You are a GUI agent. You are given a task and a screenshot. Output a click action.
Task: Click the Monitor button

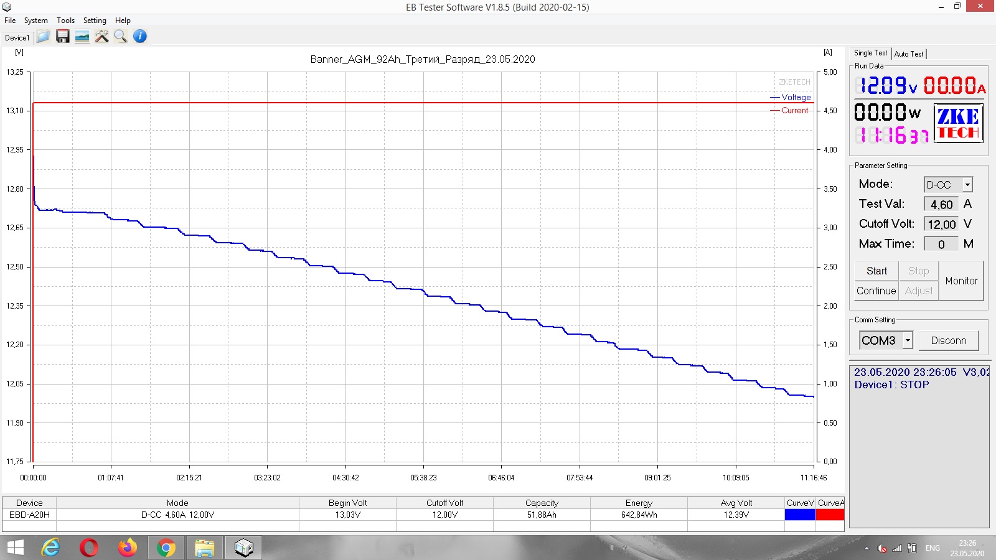coord(961,281)
